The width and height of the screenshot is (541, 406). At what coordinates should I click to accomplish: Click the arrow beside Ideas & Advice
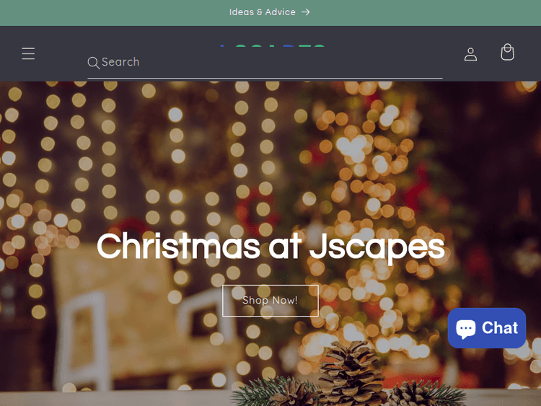[305, 12]
